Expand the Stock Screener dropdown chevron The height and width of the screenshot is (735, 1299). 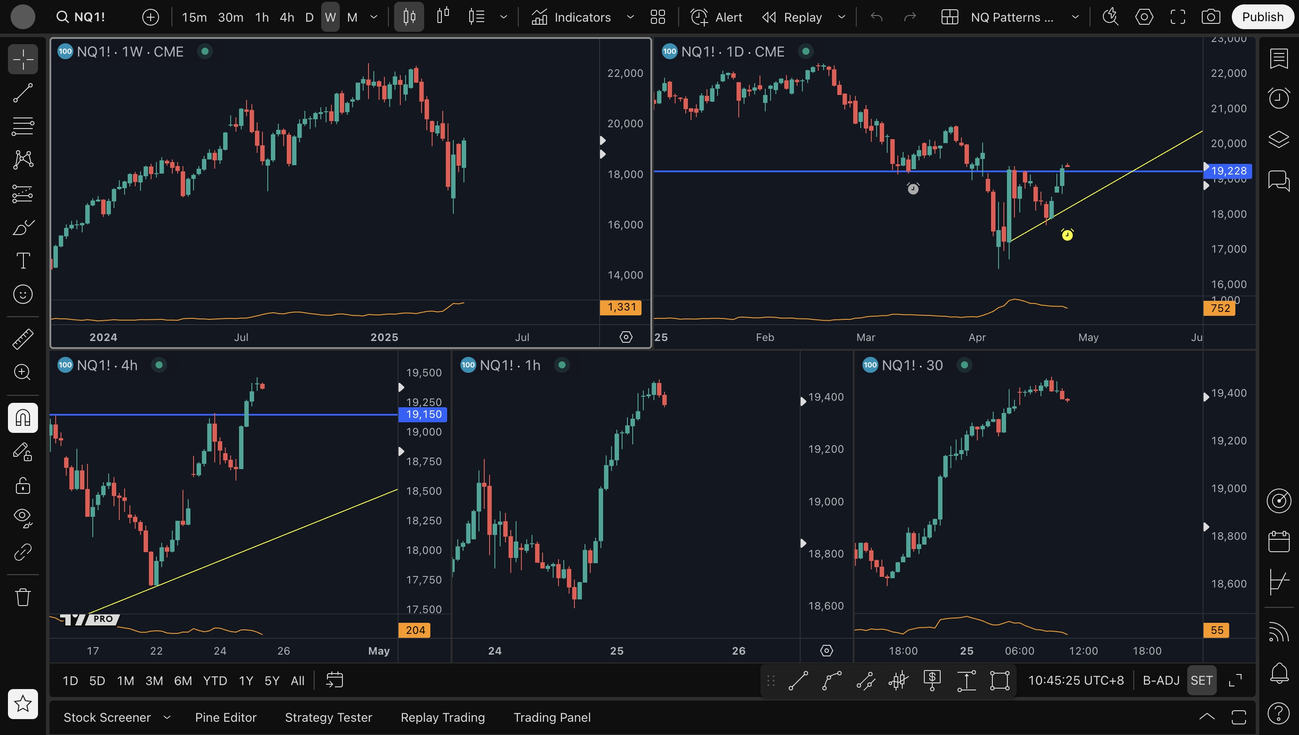tap(167, 717)
